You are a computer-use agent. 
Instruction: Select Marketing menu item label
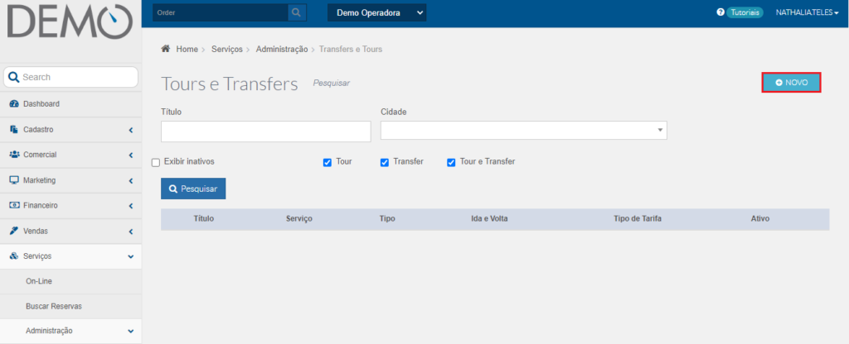40,180
